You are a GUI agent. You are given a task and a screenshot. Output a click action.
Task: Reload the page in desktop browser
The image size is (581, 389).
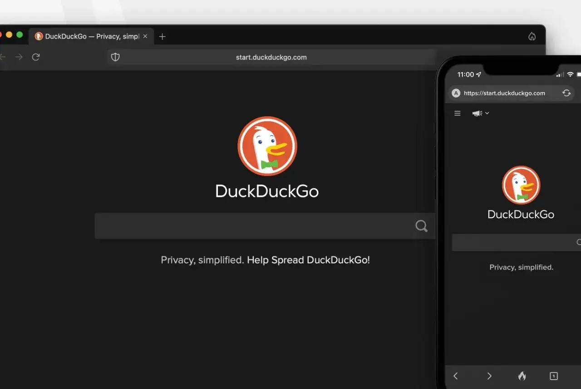pos(36,57)
